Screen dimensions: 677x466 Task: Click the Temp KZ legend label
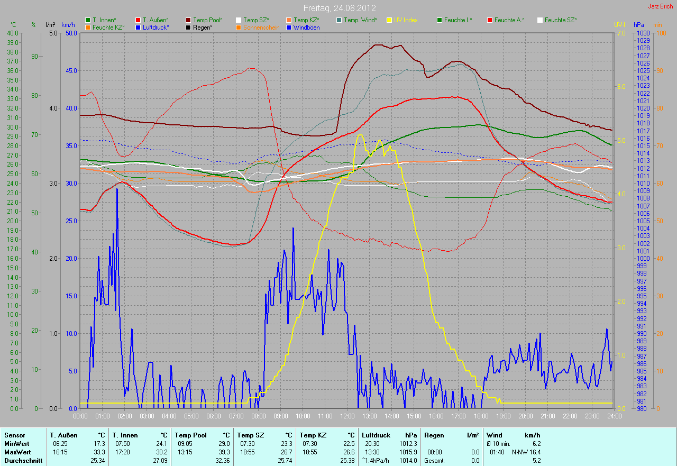click(x=306, y=20)
